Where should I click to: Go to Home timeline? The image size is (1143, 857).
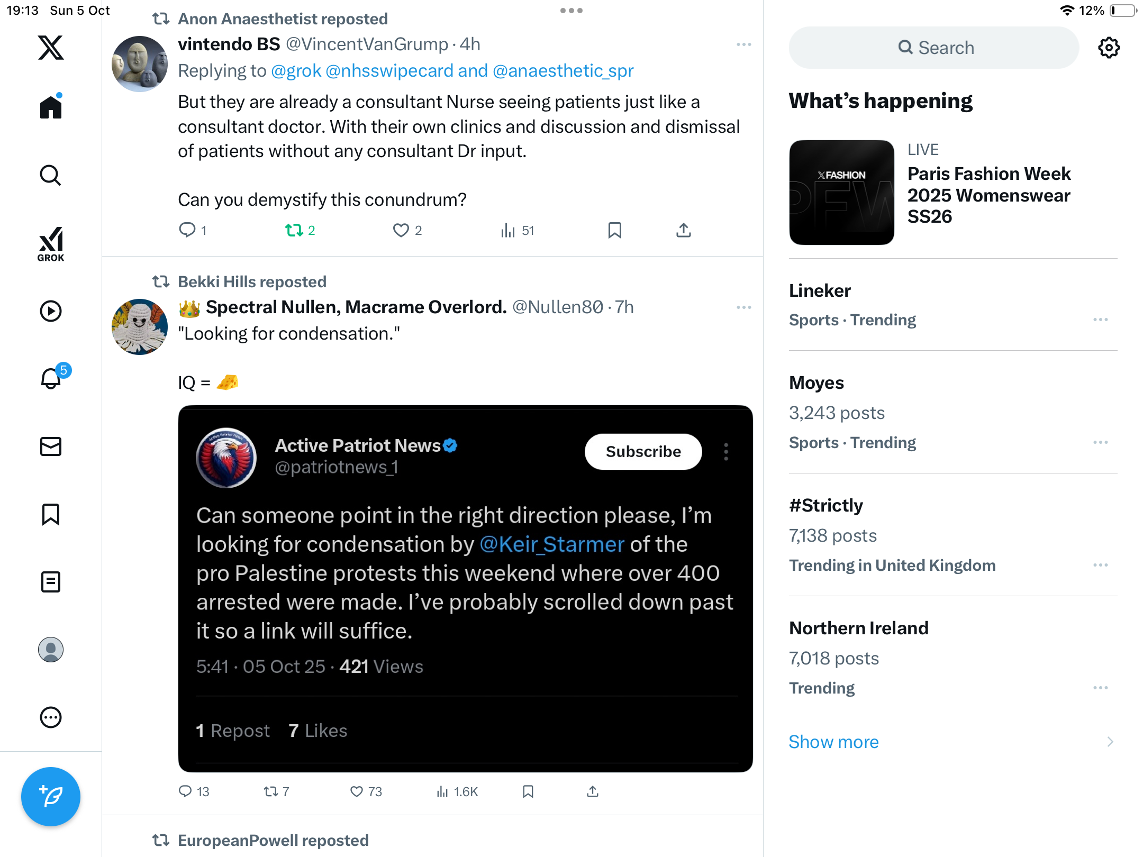51,106
